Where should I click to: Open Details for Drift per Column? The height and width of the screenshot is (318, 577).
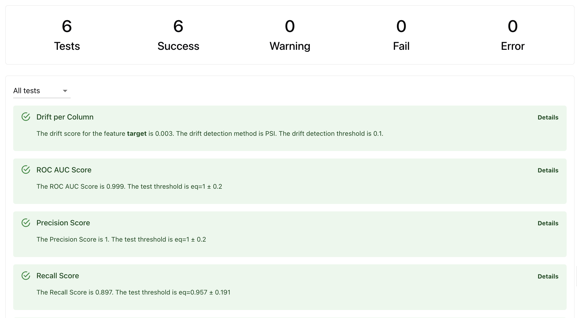548,117
